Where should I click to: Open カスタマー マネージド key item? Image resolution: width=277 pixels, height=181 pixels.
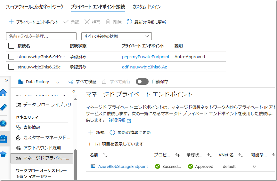pyautogui.click(x=43, y=138)
